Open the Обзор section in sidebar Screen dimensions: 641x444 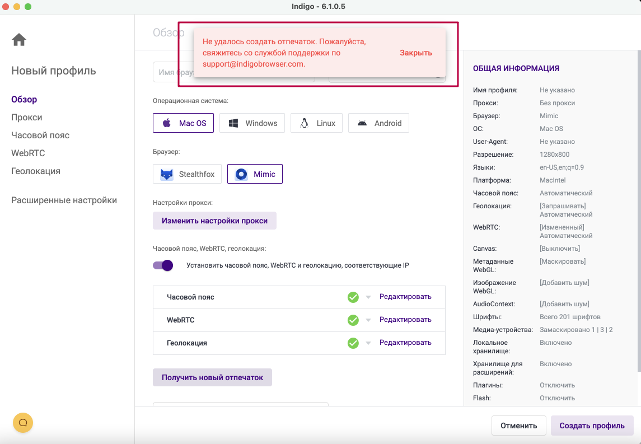point(24,99)
